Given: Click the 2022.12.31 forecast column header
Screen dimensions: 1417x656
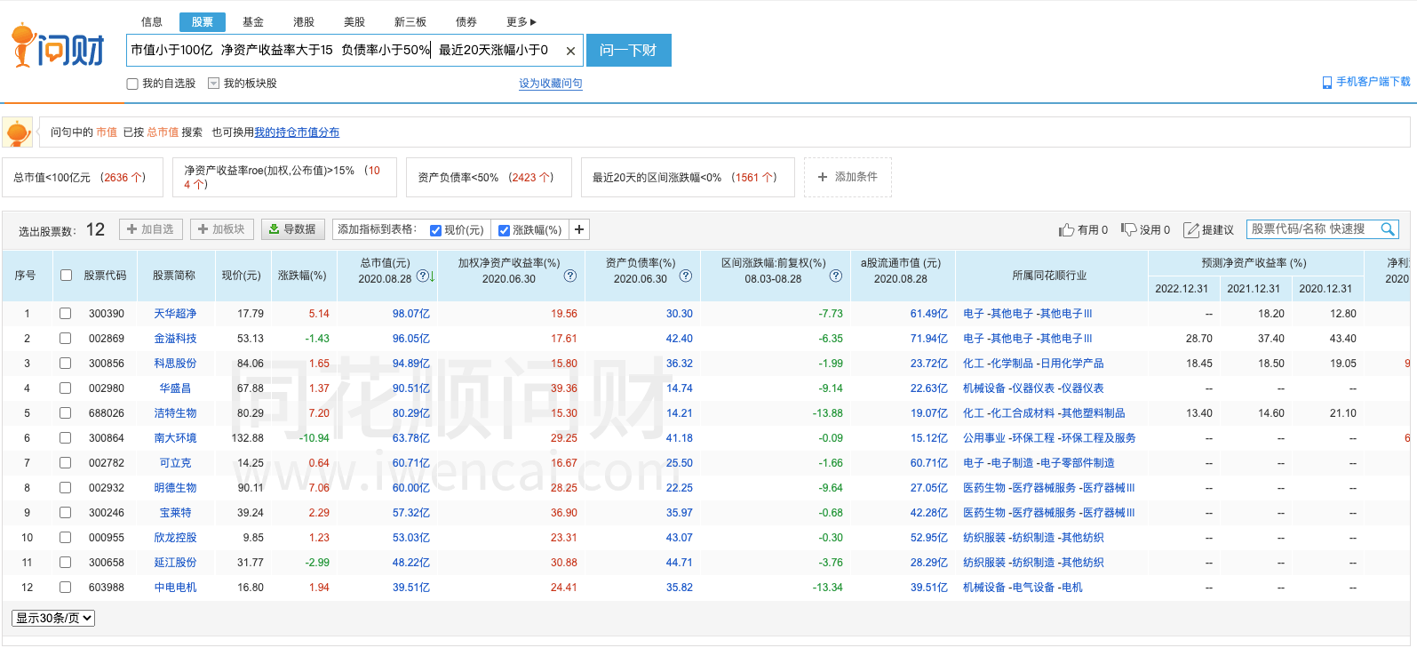Looking at the screenshot, I should (x=1182, y=289).
